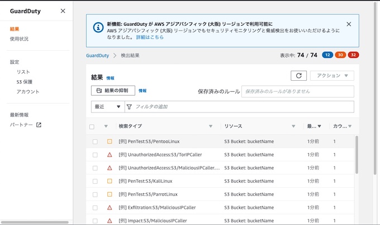The height and width of the screenshot is (225, 380).
Task: Click the info icon in the banner
Action: pyautogui.click(x=98, y=27)
